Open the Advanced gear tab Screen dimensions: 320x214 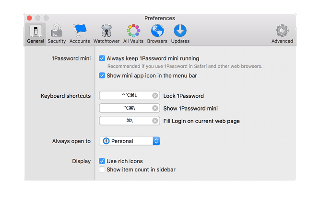[x=282, y=34]
